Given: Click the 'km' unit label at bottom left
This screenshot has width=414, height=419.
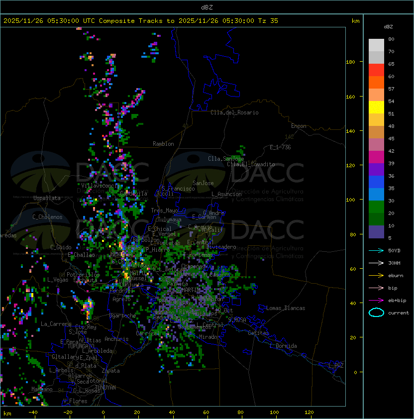Looking at the screenshot, I should tap(7, 414).
